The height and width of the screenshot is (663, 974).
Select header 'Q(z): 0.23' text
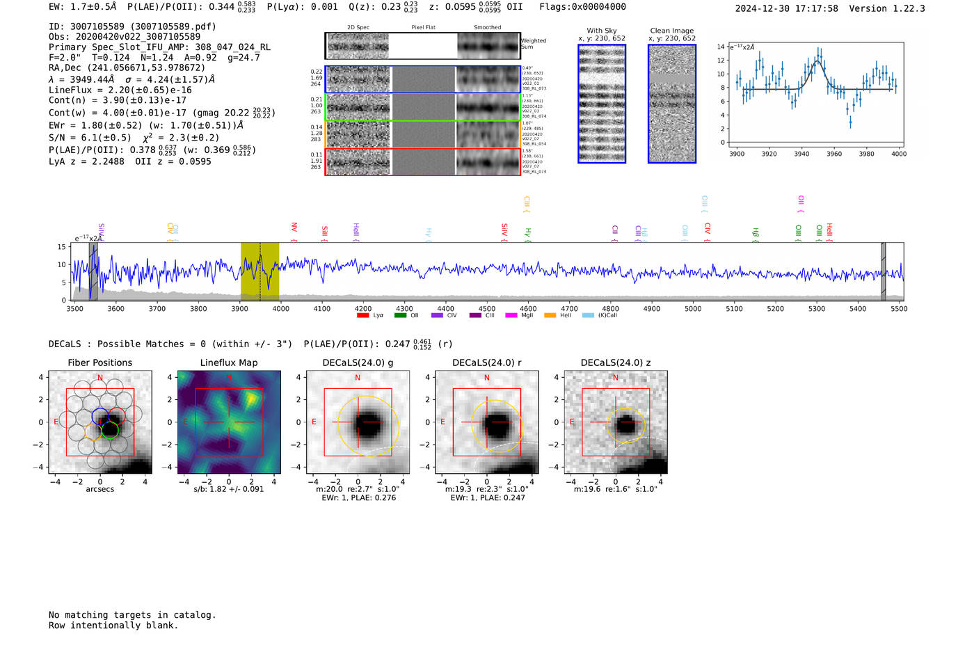383,7
